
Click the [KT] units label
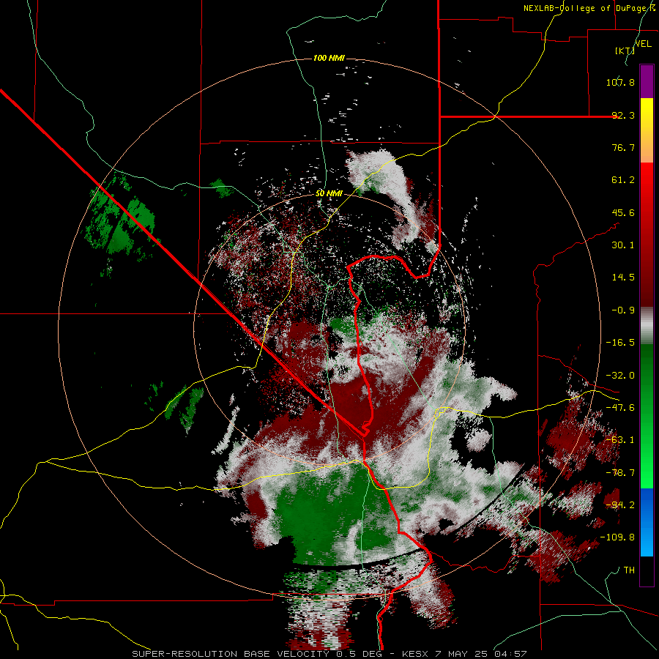(625, 51)
